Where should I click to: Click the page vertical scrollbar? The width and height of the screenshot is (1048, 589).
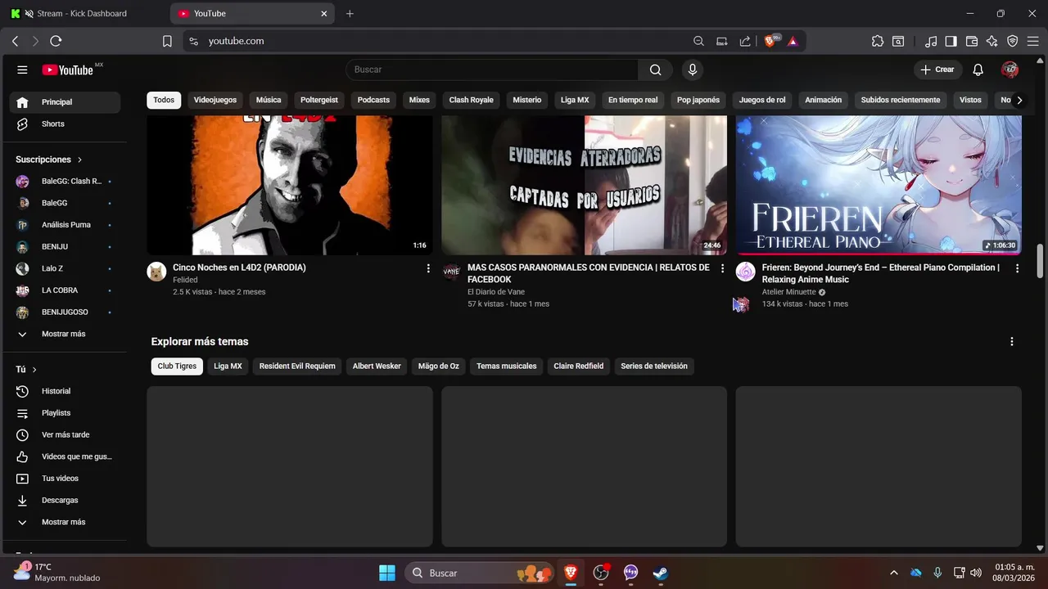(1040, 261)
